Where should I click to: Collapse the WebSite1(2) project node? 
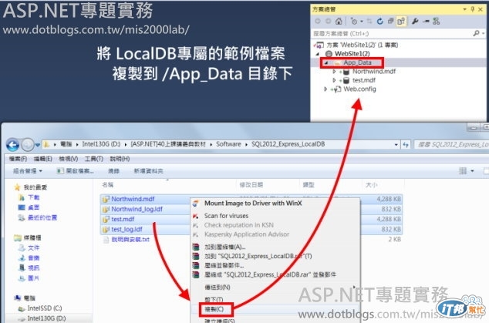(318, 54)
